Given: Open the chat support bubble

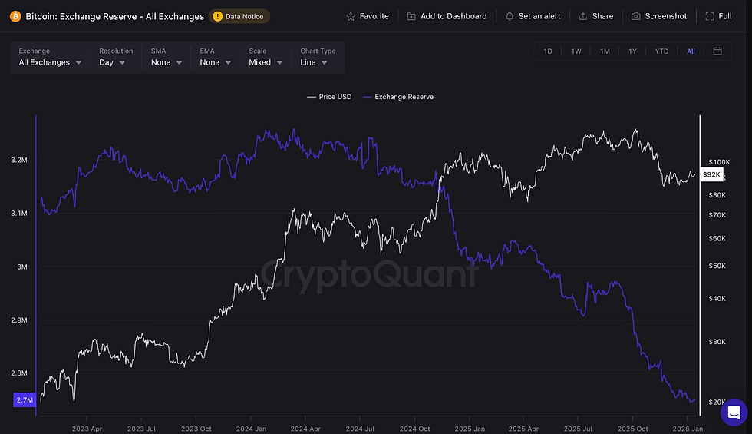Looking at the screenshot, I should [x=734, y=412].
